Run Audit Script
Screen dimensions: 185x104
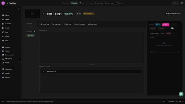pyautogui.click(x=67, y=24)
